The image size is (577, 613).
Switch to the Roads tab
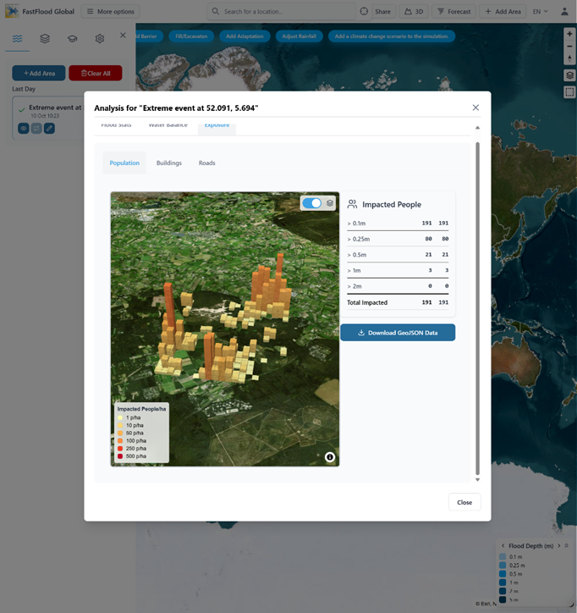[x=206, y=163]
